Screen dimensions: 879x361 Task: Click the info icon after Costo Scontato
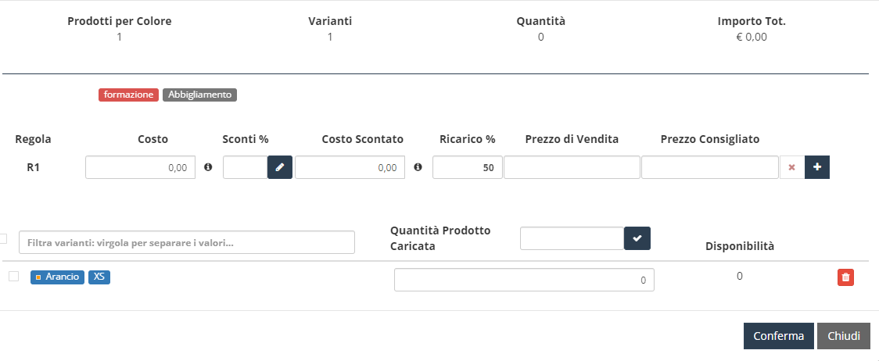[x=418, y=167]
